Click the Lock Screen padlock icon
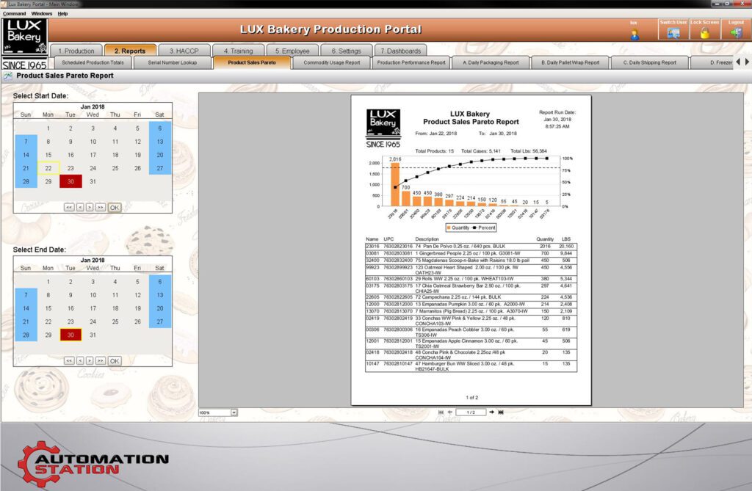Image resolution: width=752 pixels, height=491 pixels. (x=704, y=33)
